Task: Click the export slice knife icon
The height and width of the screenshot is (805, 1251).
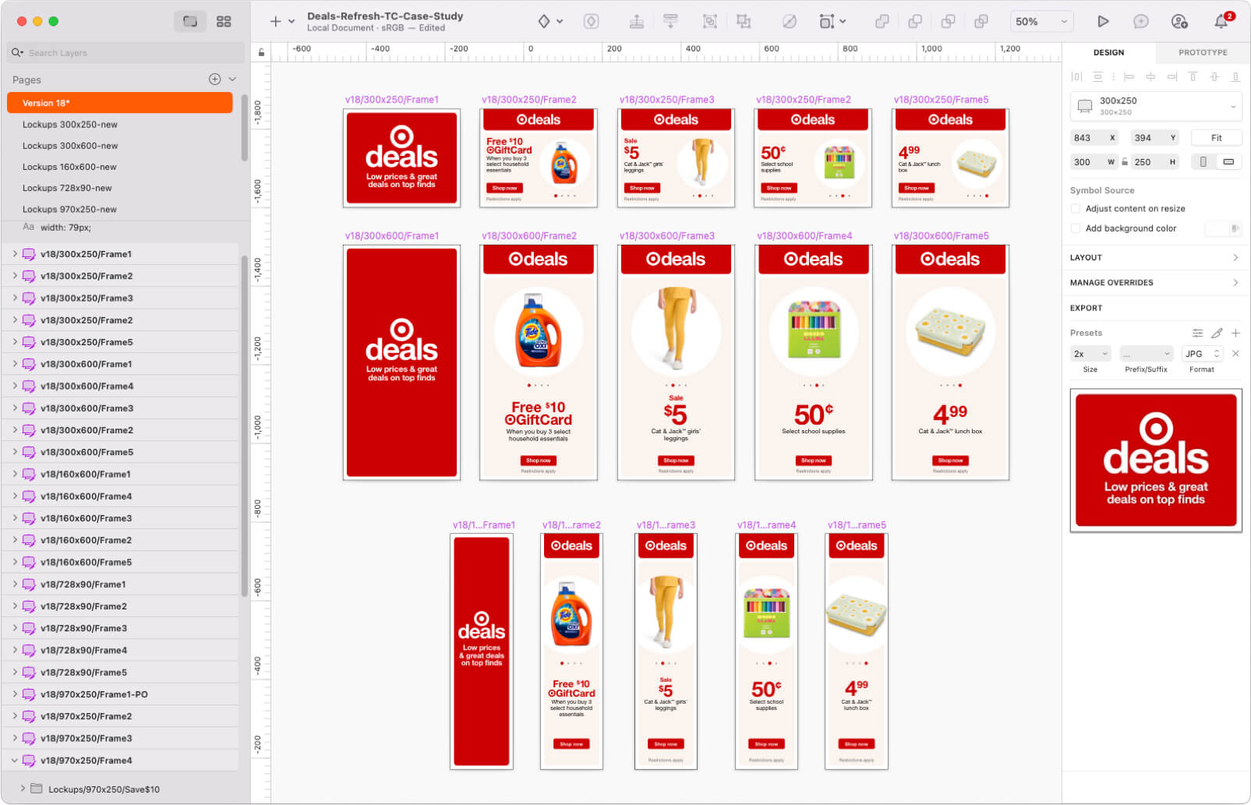Action: [x=1217, y=333]
